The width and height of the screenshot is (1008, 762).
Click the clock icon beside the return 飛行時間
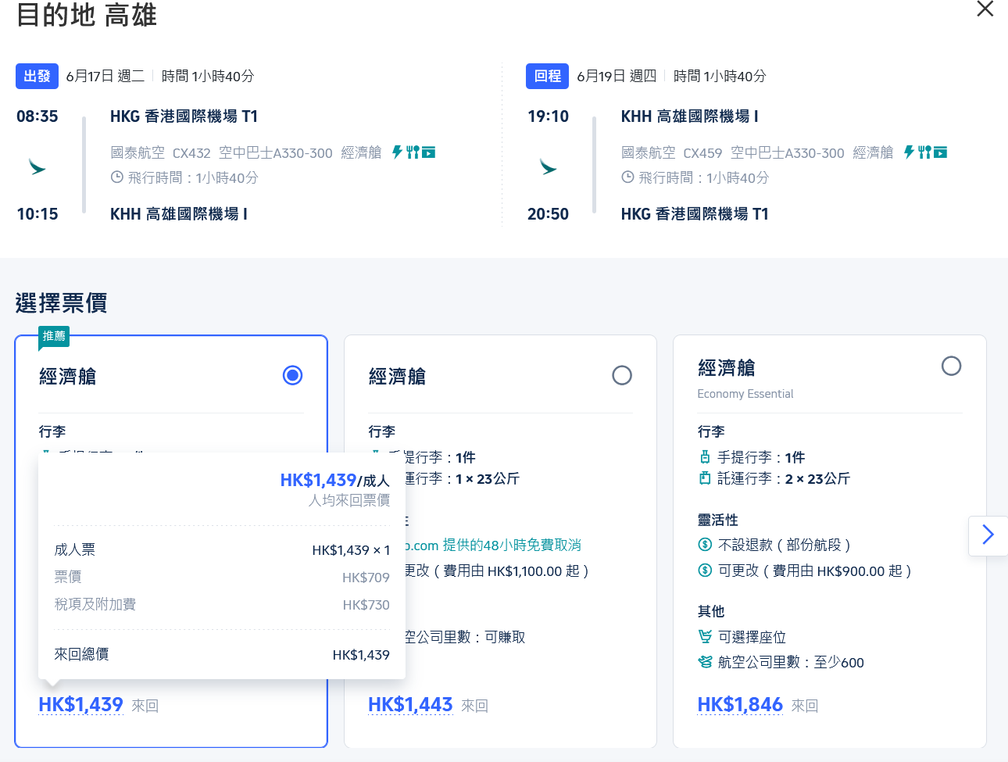627,177
